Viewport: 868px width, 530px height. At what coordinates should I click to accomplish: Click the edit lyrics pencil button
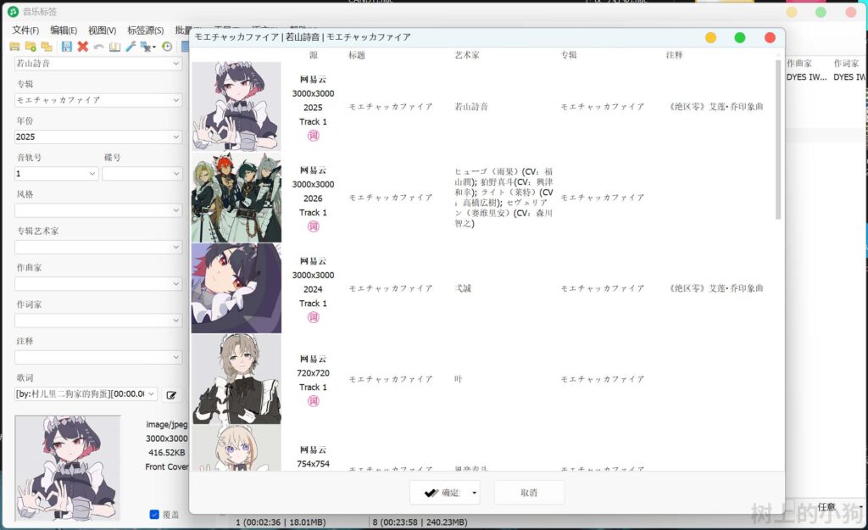coord(171,395)
